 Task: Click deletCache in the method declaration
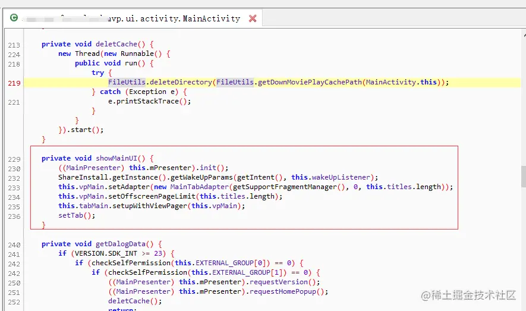(x=116, y=44)
